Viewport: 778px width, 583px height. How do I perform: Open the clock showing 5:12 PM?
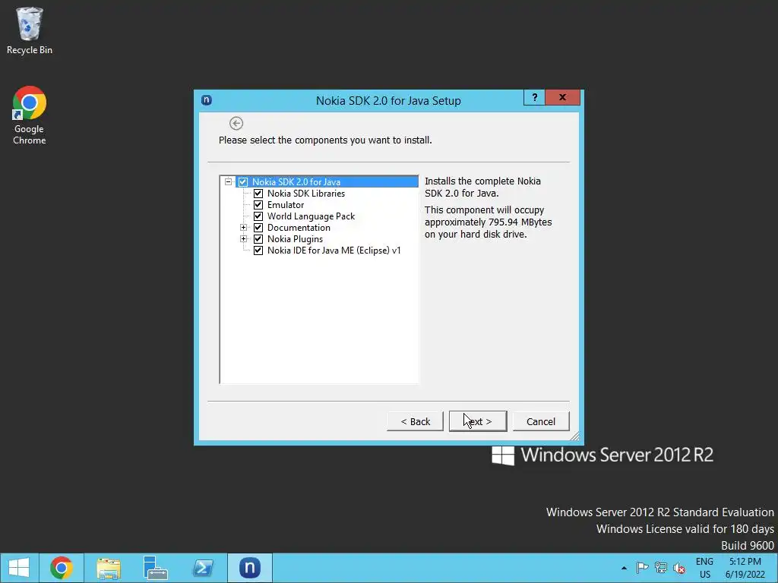745,568
